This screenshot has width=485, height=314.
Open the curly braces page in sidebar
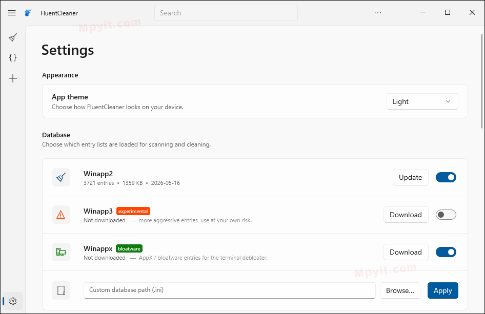(x=13, y=57)
